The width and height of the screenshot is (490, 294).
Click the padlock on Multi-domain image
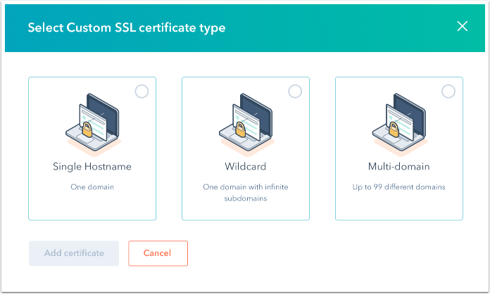click(x=396, y=130)
